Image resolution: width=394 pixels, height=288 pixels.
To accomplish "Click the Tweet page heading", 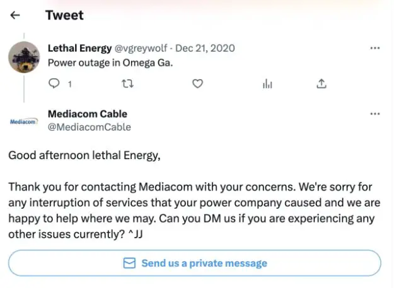I will tap(64, 15).
